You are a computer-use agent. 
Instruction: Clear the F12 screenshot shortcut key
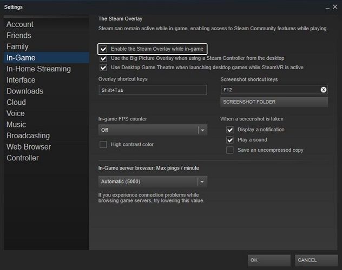(324, 90)
